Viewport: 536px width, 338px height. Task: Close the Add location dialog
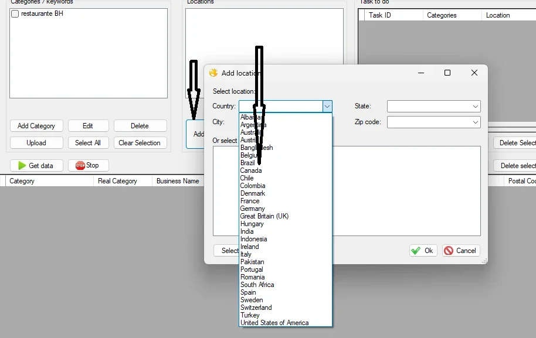[x=474, y=73]
